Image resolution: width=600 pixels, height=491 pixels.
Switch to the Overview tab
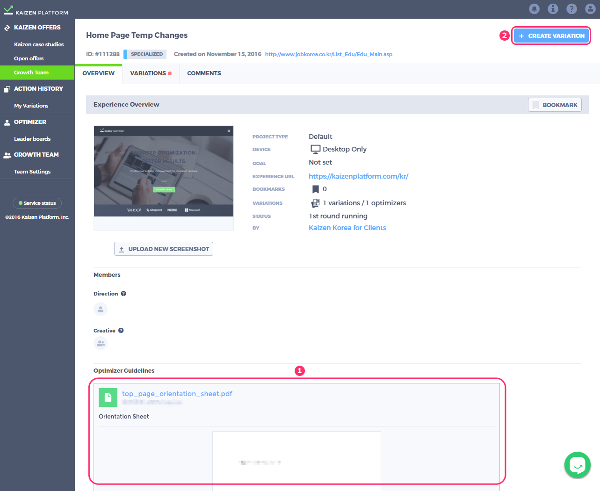[x=99, y=73]
